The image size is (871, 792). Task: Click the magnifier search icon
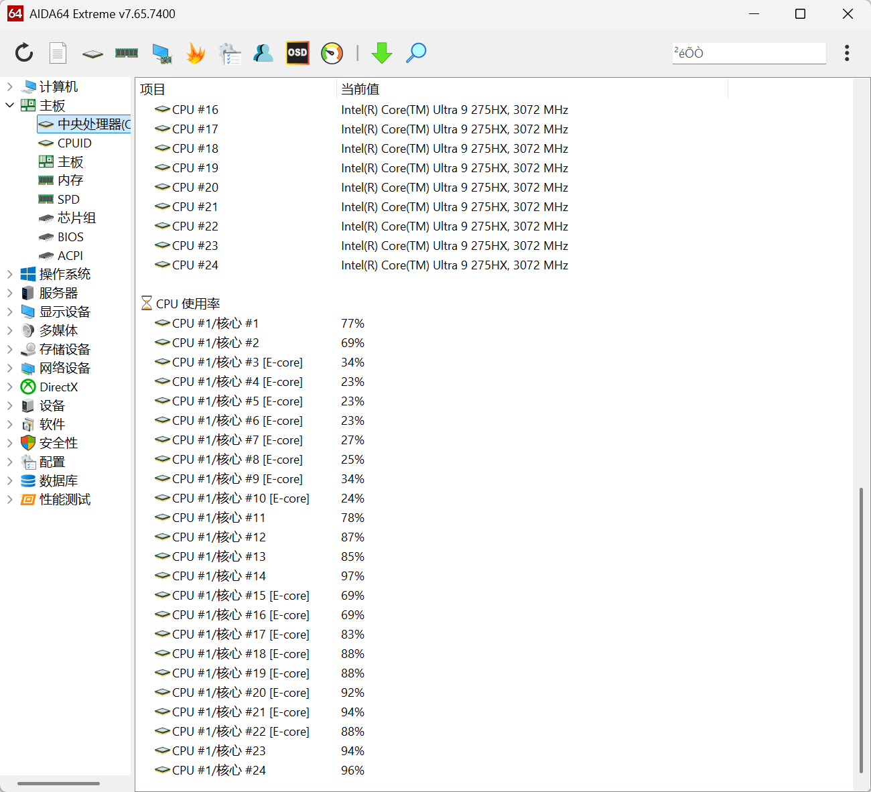(416, 53)
